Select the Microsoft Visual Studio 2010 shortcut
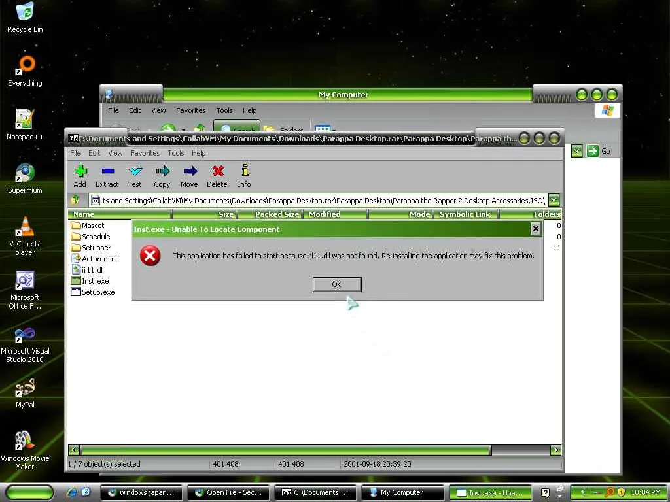The width and height of the screenshot is (670, 502). click(25, 344)
